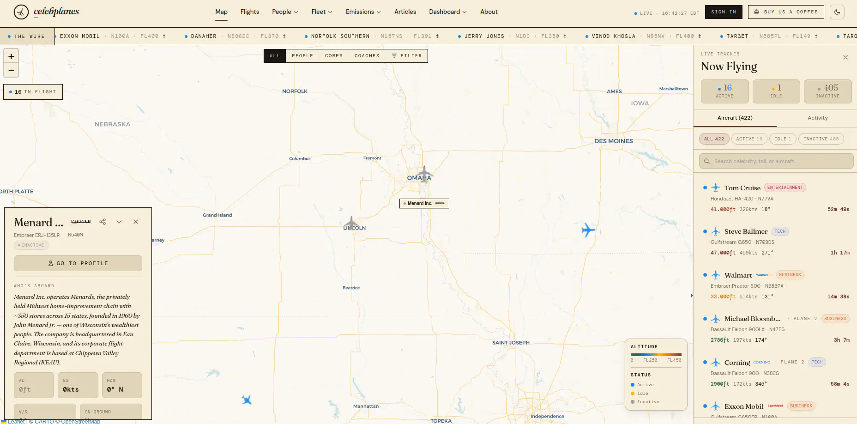Switch to the Aircraft (422) tab
Viewport: 857px width, 424px height.
(x=735, y=118)
